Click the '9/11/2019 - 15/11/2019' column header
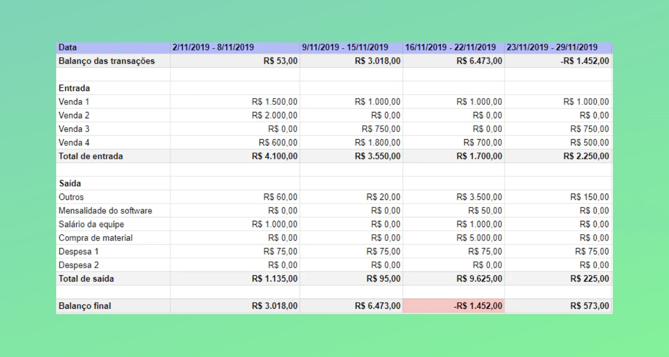Image resolution: width=669 pixels, height=357 pixels. (x=351, y=48)
